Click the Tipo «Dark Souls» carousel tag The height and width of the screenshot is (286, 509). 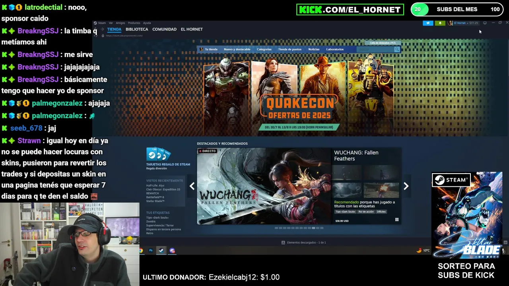[345, 212]
